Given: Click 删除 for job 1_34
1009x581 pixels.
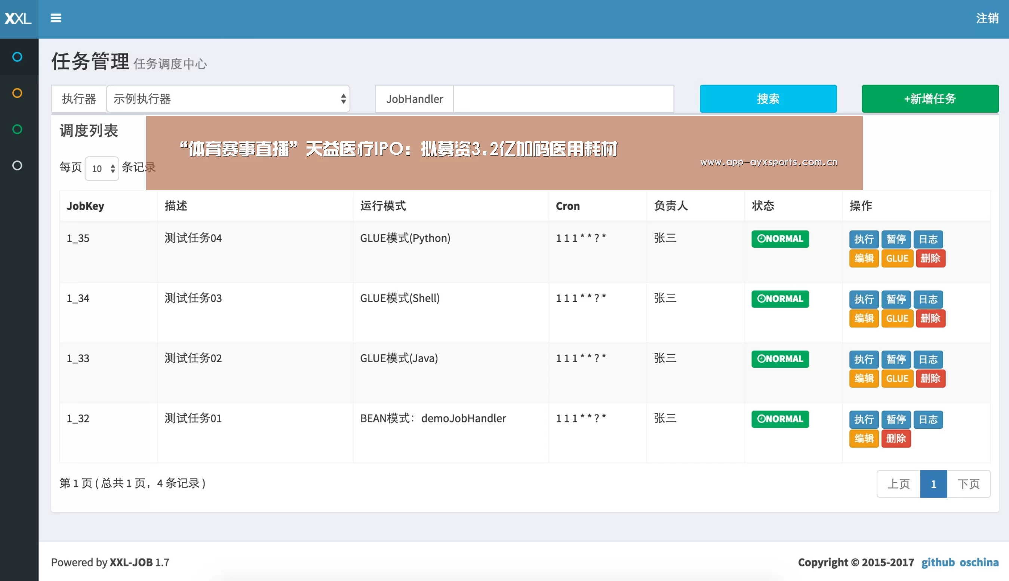Looking at the screenshot, I should point(930,318).
